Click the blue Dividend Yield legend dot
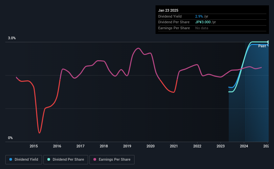 (11, 160)
